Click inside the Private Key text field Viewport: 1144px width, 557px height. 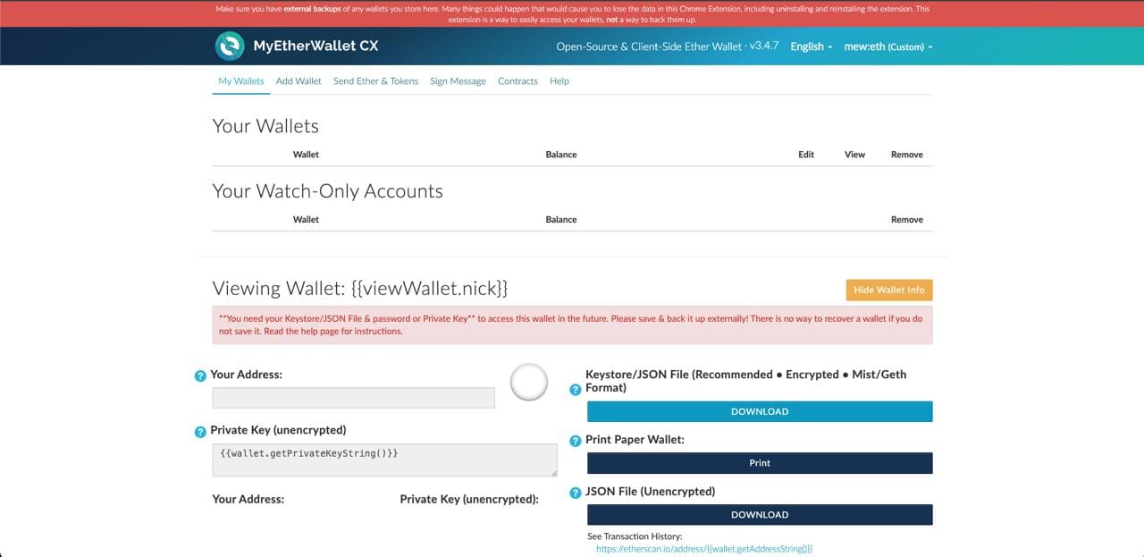pyautogui.click(x=384, y=460)
